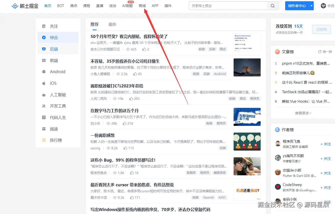
Task: Open the BOT nav item
Action: click(x=61, y=6)
